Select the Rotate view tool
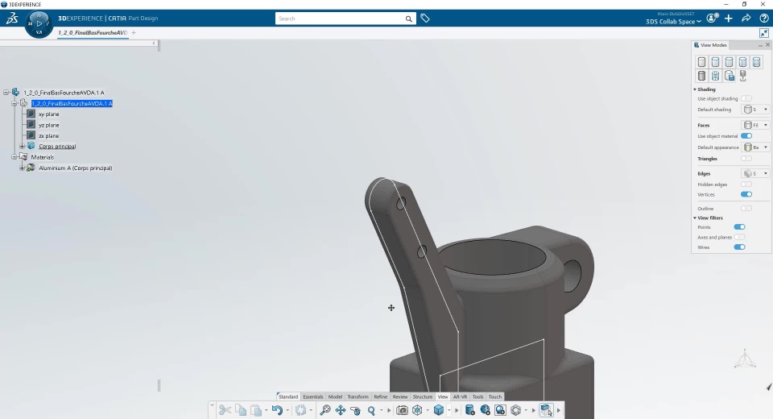Image resolution: width=773 pixels, height=419 pixels. click(x=355, y=410)
